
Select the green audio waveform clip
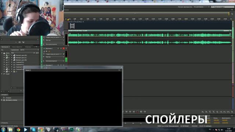(150, 38)
